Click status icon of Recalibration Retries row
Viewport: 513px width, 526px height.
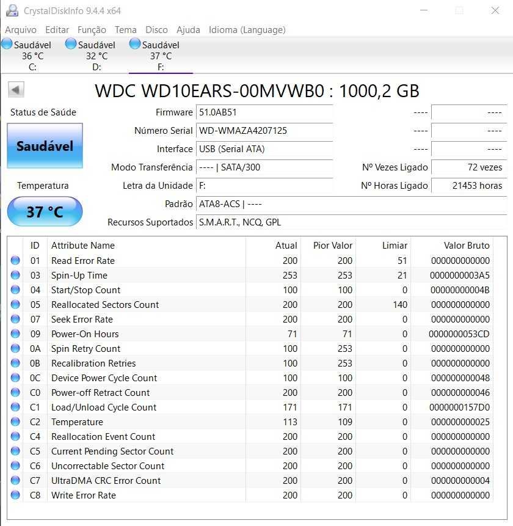(15, 363)
